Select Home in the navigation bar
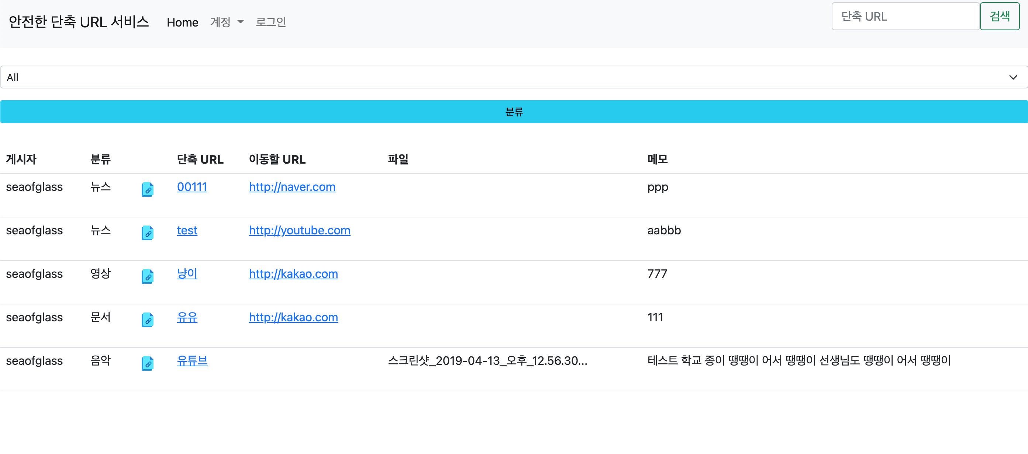The width and height of the screenshot is (1028, 454). (x=182, y=22)
